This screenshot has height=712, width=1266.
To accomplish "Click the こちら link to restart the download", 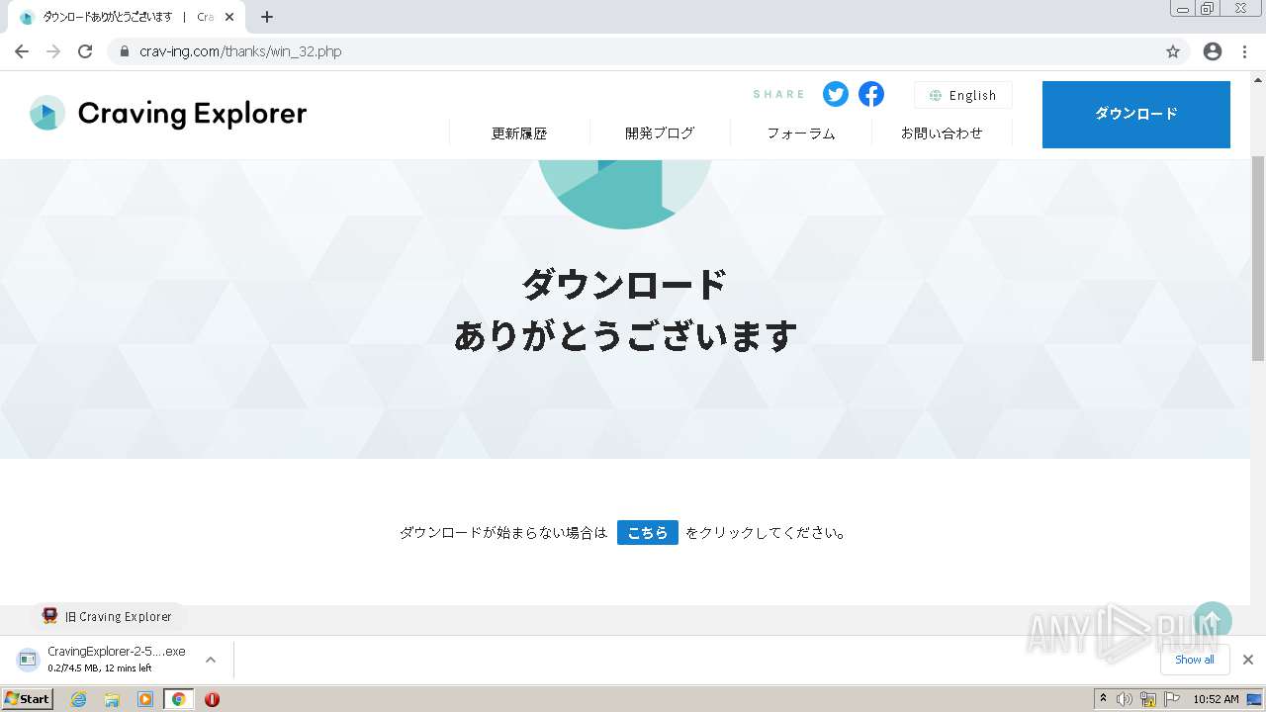I will point(648,532).
